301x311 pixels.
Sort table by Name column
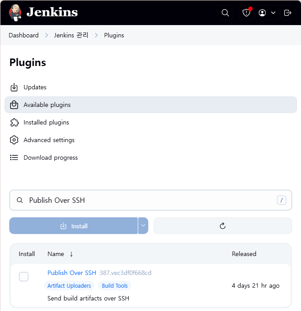click(56, 254)
